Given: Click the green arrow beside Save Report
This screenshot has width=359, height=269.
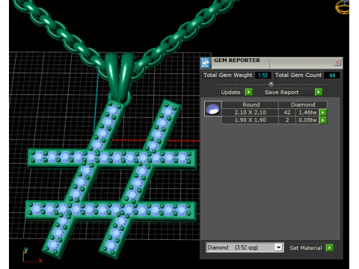Looking at the screenshot, I should tap(319, 92).
